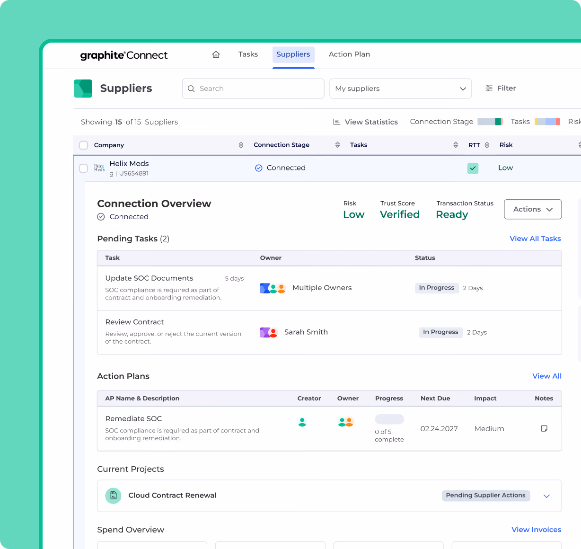Sort by Company column arrows
Screen dimensions: 581x549
click(241, 145)
